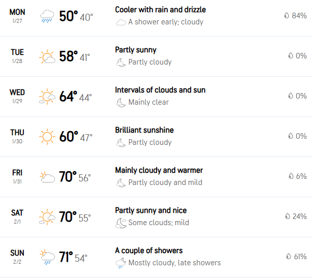This screenshot has width=312, height=279.
Task: Click Sunday's showers weather icon
Action: point(47,257)
